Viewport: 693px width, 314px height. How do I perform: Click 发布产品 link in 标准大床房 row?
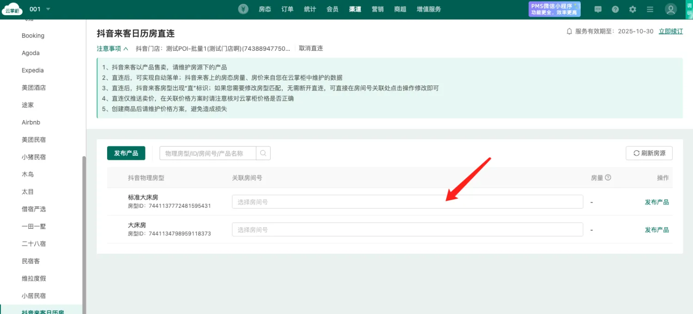pos(657,202)
